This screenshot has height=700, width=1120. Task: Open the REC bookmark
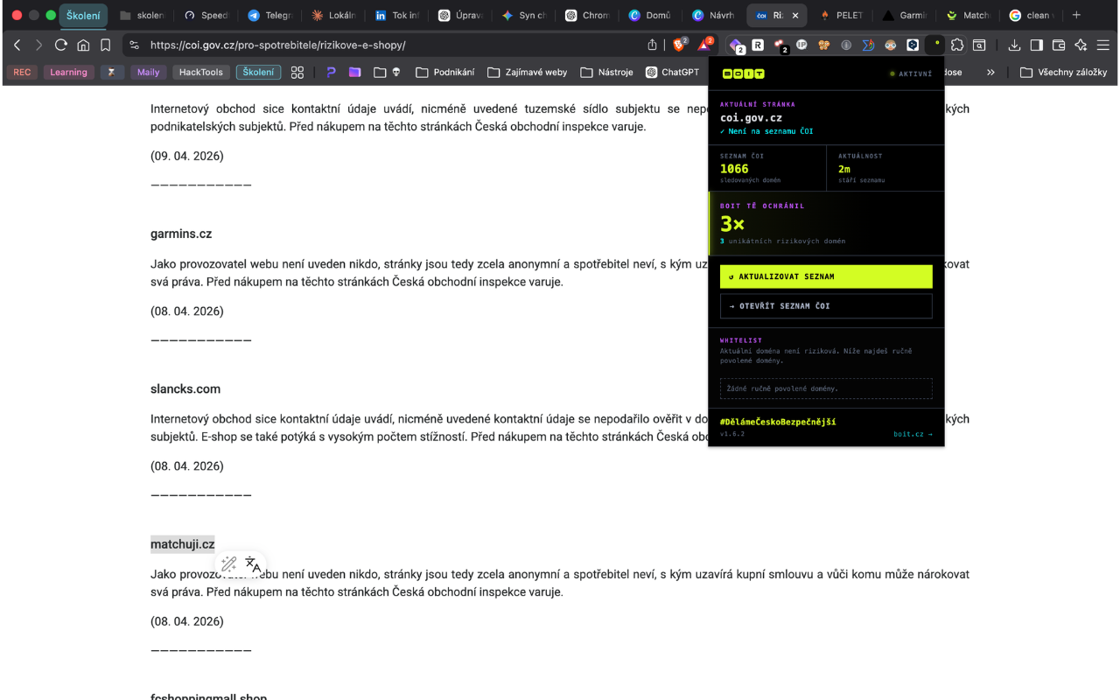(22, 72)
